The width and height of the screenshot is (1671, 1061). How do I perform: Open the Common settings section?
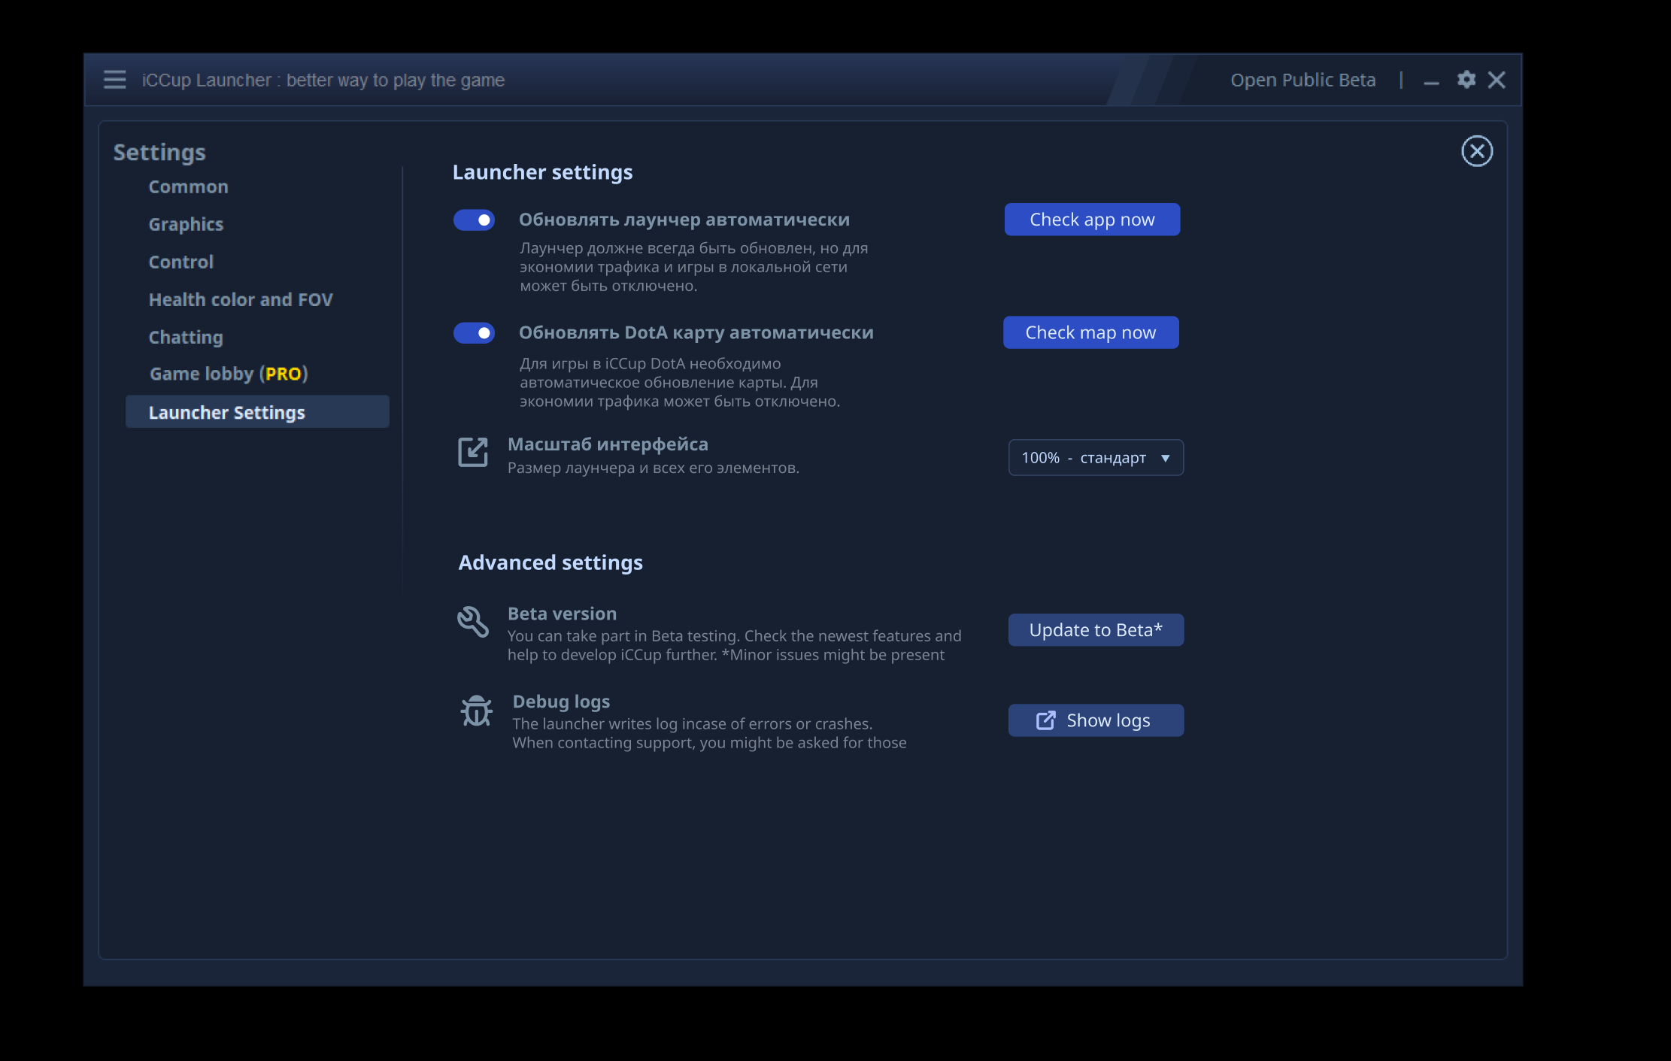click(x=188, y=187)
